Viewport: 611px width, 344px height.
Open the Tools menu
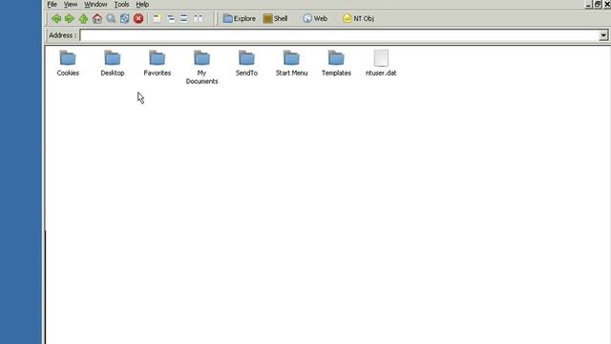pos(121,4)
